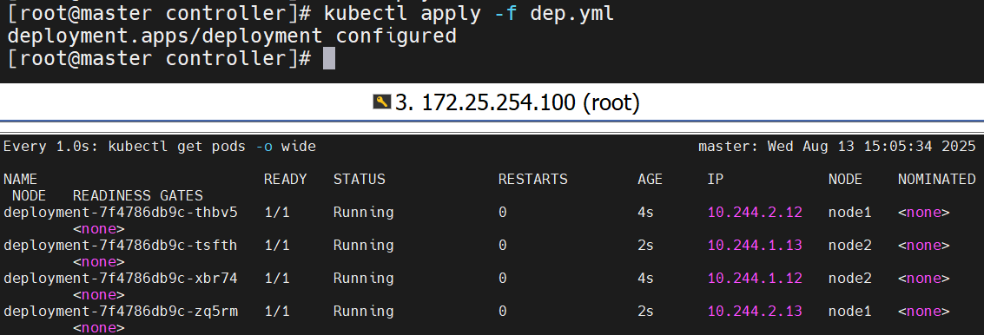Click the STATUS column header
The height and width of the screenshot is (335, 984).
pos(359,180)
